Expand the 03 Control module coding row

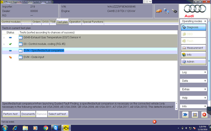pos(4,44)
